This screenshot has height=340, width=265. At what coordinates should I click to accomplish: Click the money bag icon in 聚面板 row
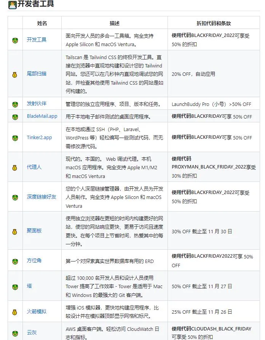pos(14,232)
